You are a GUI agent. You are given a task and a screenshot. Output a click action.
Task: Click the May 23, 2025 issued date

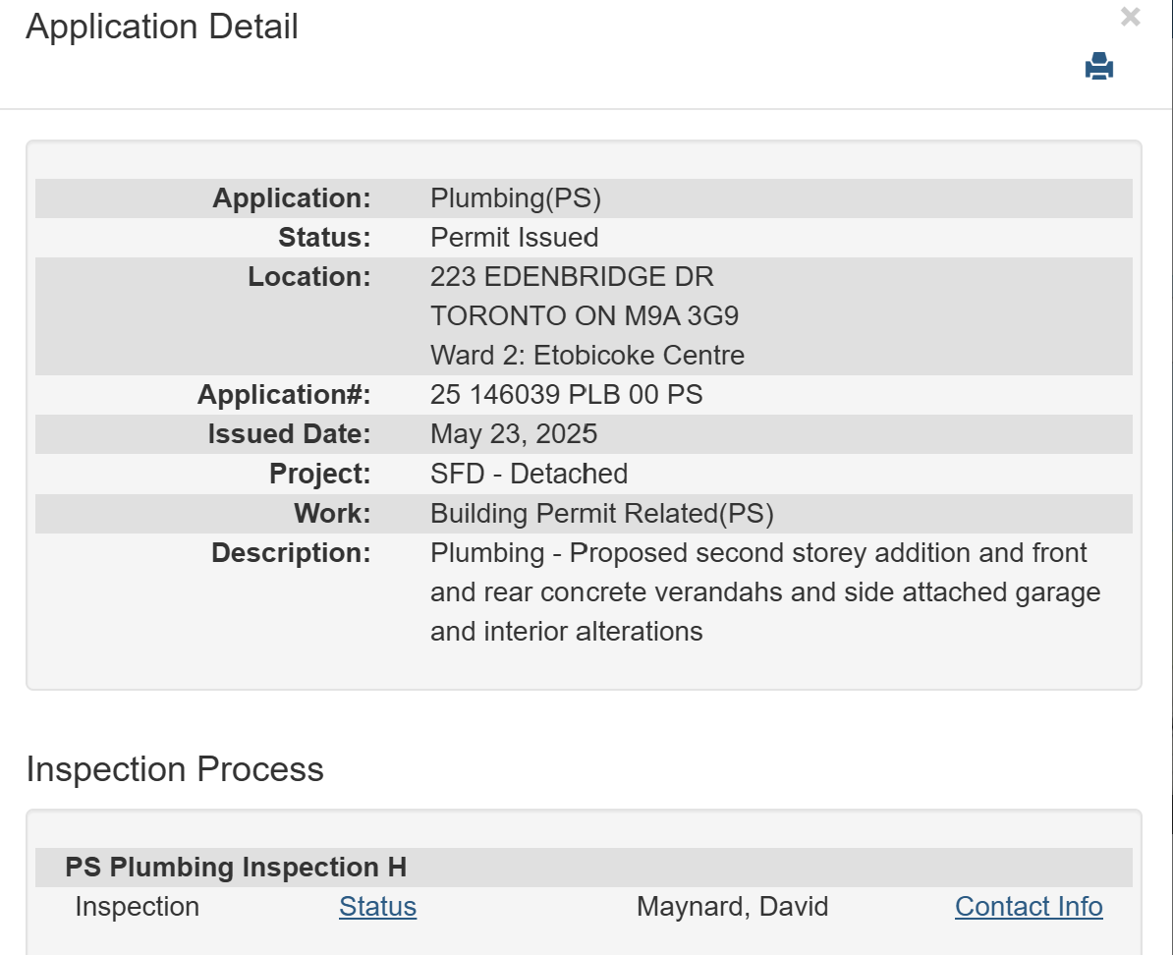click(x=514, y=434)
